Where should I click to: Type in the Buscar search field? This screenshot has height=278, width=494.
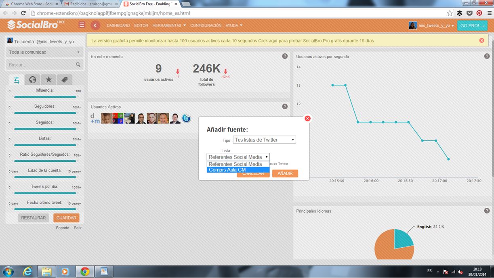click(x=40, y=65)
